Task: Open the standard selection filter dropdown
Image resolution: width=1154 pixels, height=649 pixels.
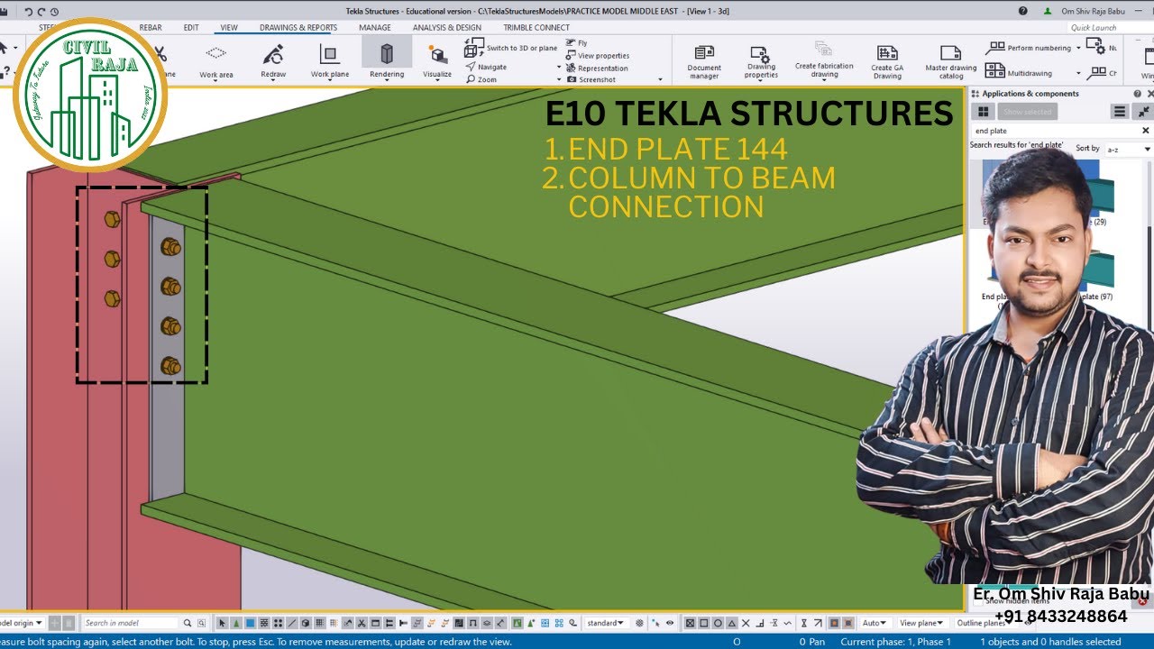Action: [606, 623]
